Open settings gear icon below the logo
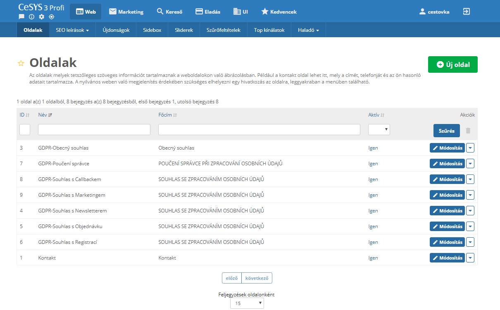500x310 pixels. point(41,17)
